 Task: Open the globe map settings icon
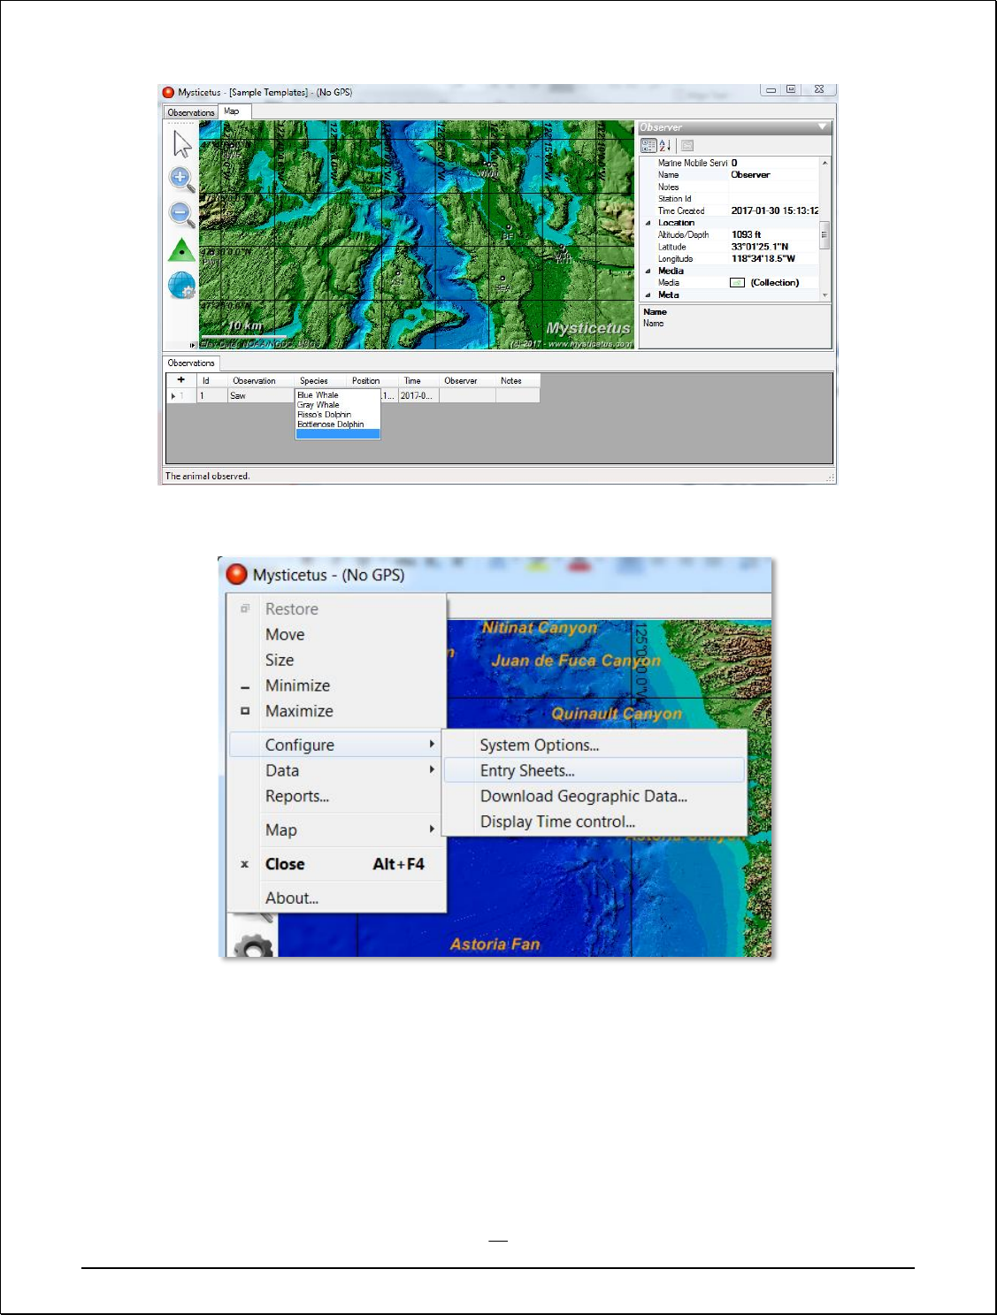(x=181, y=286)
